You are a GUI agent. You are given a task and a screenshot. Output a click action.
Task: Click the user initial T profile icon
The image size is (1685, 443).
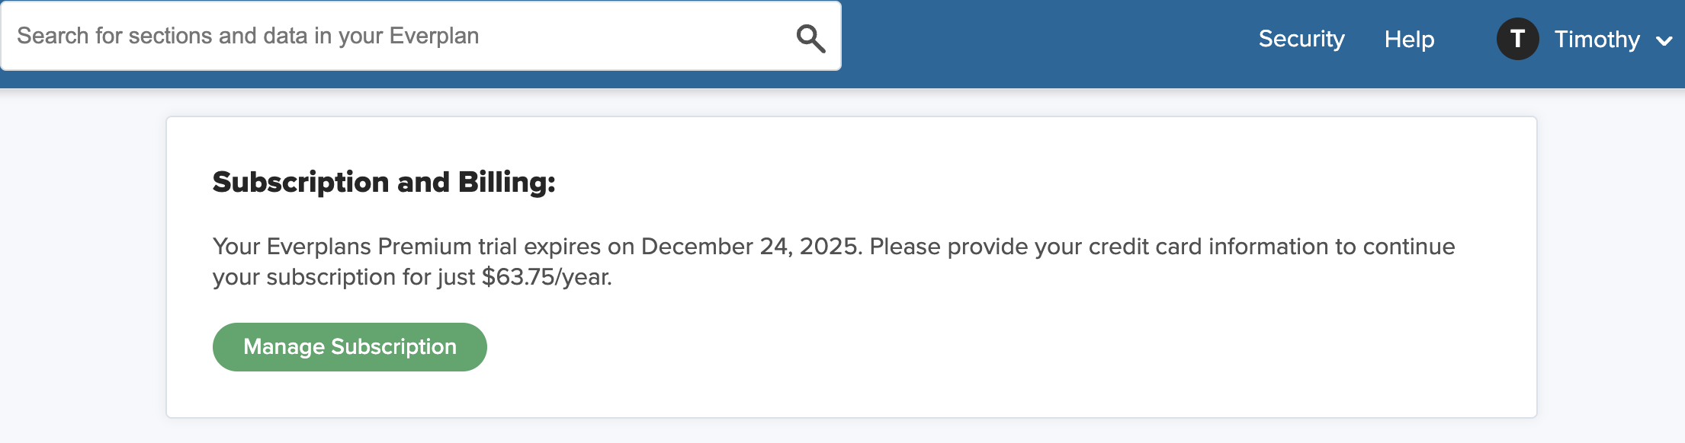point(1517,39)
